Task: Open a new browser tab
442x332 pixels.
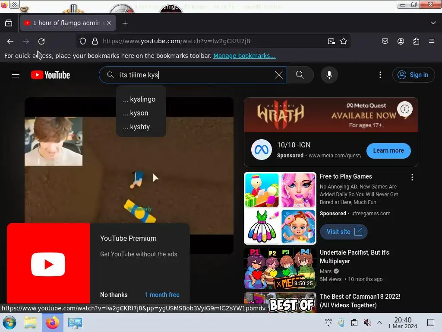Action: (x=125, y=23)
